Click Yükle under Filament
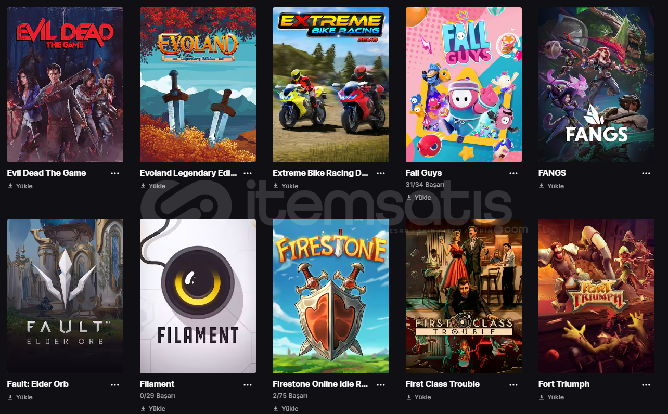Screen dimensions: 668x414 tap(157, 409)
